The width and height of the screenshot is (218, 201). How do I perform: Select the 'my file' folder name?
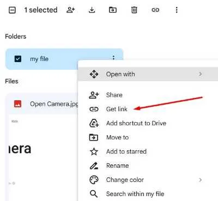point(39,59)
